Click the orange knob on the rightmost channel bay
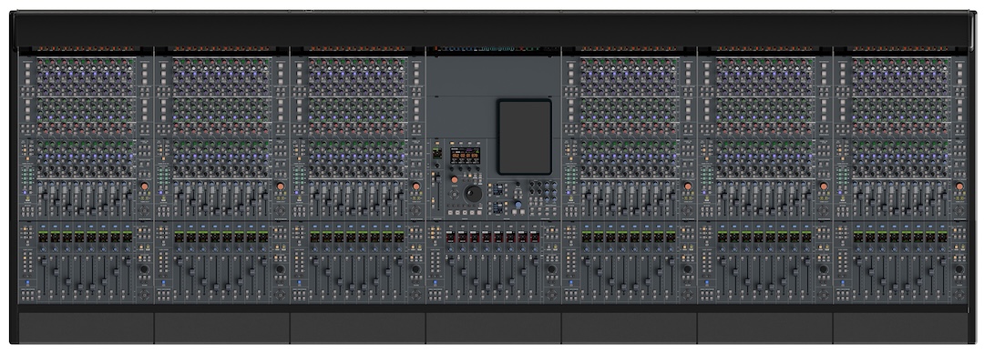 click(958, 187)
